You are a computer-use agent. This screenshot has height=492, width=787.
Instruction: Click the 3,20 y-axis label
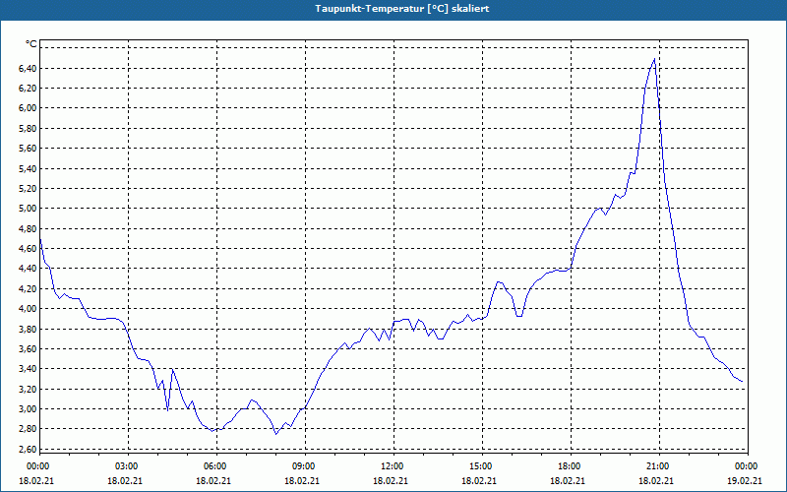pyautogui.click(x=28, y=389)
